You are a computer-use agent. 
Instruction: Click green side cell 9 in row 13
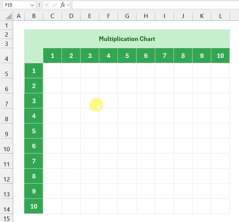pos(34,191)
